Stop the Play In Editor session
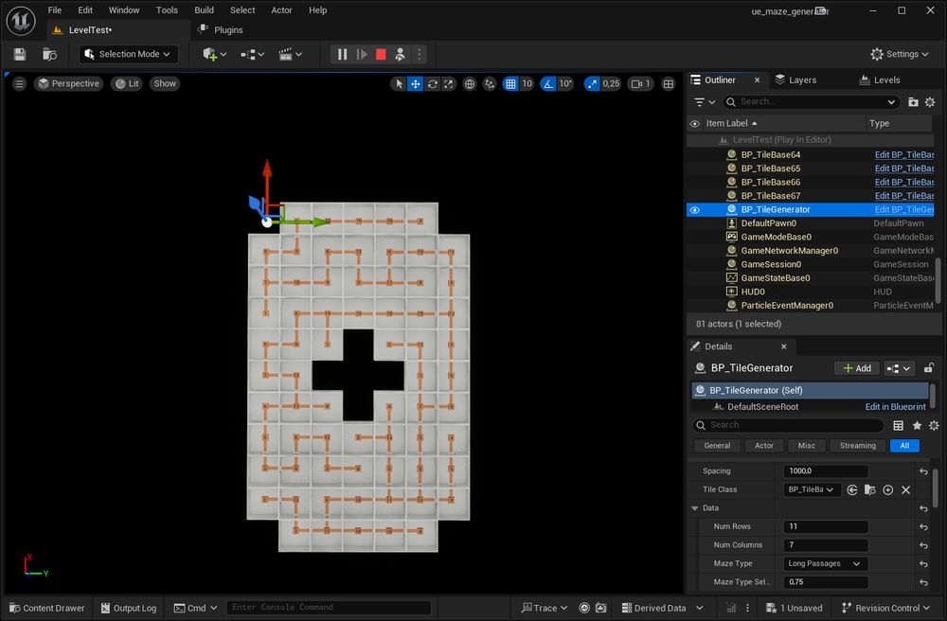 coord(381,54)
